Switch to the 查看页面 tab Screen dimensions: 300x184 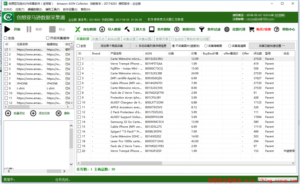coord(162,39)
